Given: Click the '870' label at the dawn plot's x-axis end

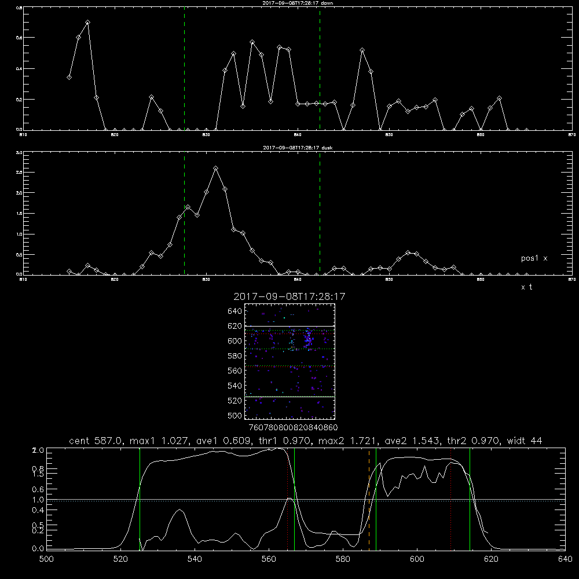Looking at the screenshot, I should pos(571,135).
